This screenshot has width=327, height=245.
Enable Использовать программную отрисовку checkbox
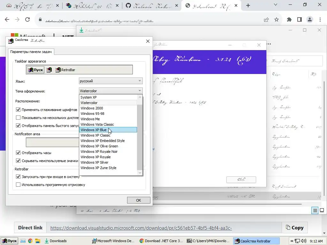coord(18,185)
